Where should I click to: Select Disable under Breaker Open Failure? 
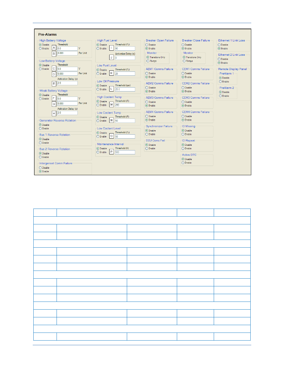pyautogui.click(x=146, y=45)
